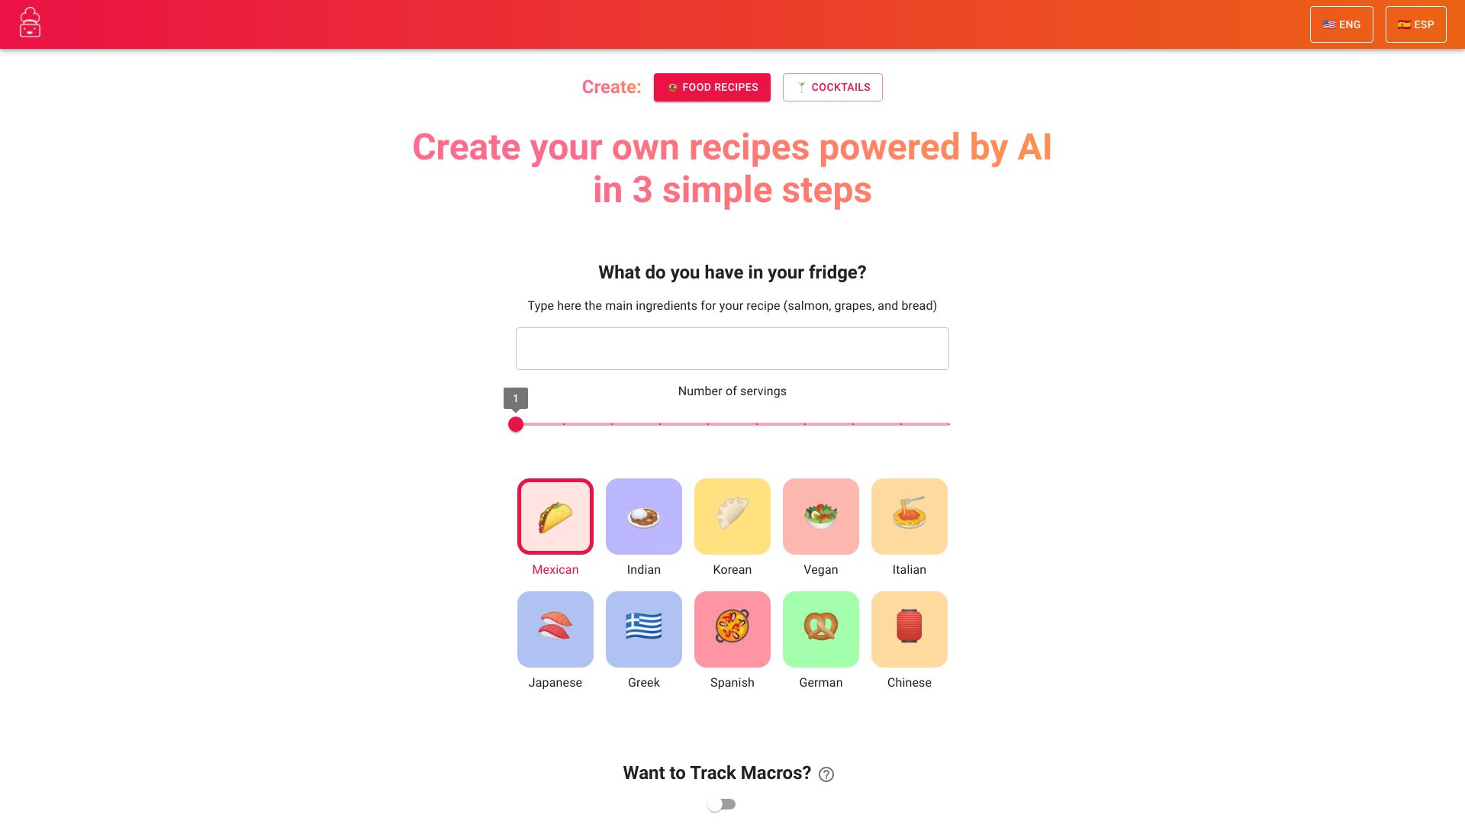Select the Italian cuisine icon
This screenshot has height=824, width=1465.
(910, 516)
